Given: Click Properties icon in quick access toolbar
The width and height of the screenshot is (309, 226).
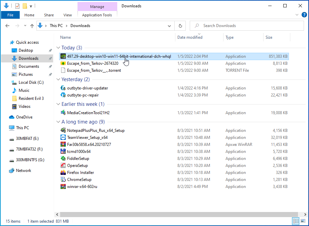Looking at the screenshot, I should (x=17, y=6).
